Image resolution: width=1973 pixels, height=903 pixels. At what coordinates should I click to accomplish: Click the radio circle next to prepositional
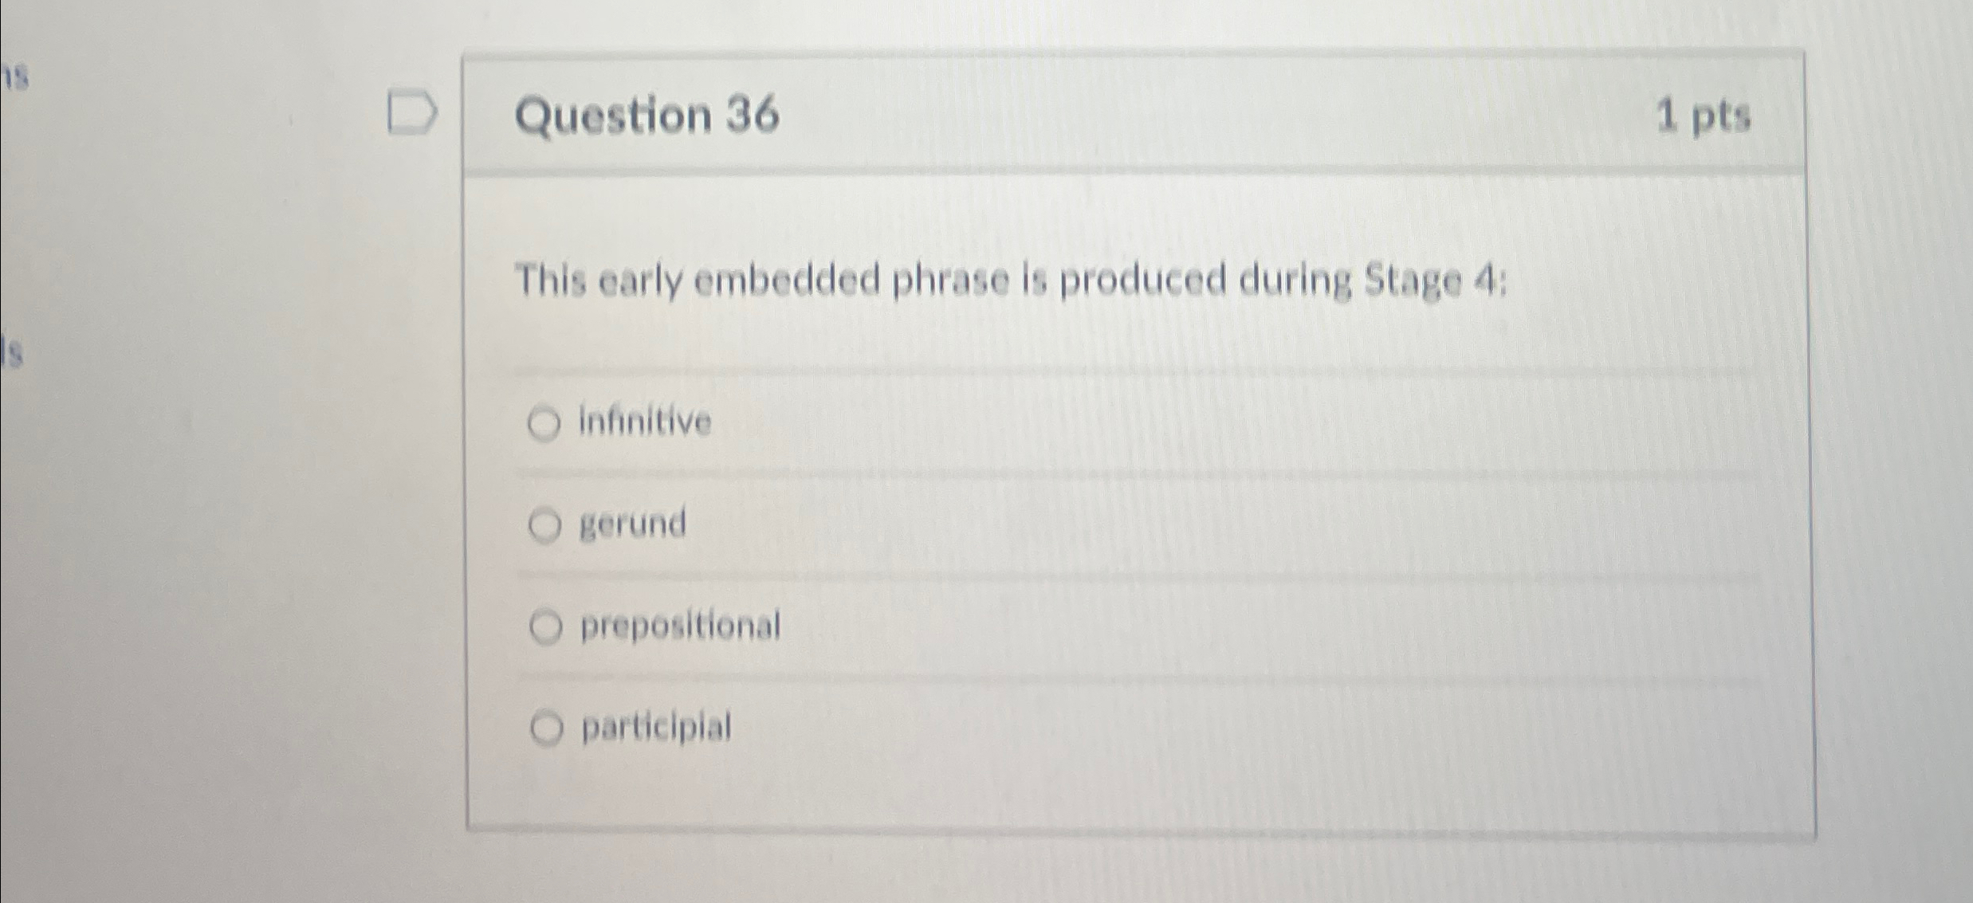point(547,627)
